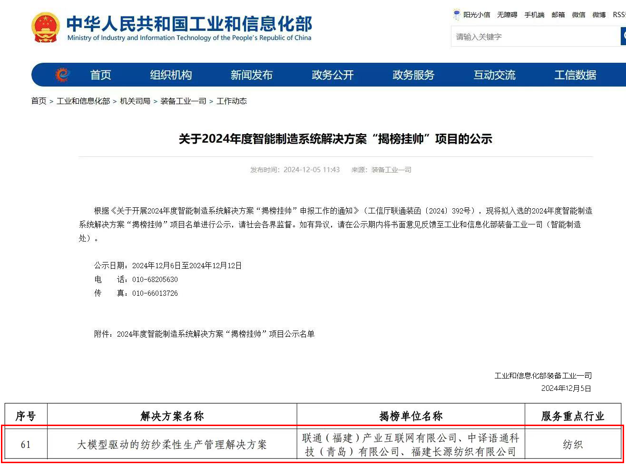Screen dimensions: 626x466
Task: Click the 无障碍 accessibility link
Action: [507, 15]
